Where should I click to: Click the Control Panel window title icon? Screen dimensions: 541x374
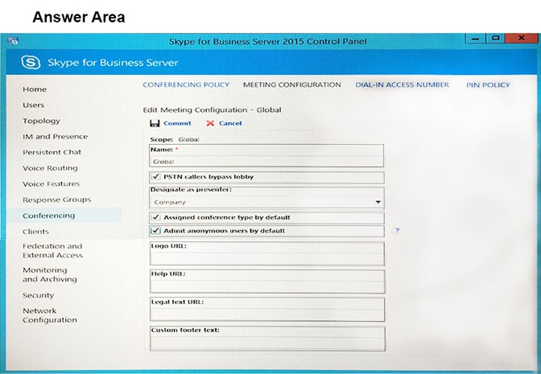(13, 41)
